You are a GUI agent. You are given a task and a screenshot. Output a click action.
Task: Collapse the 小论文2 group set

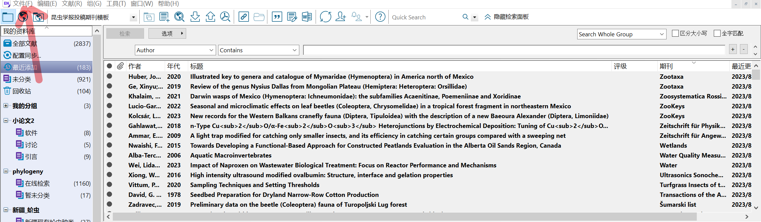(6, 121)
